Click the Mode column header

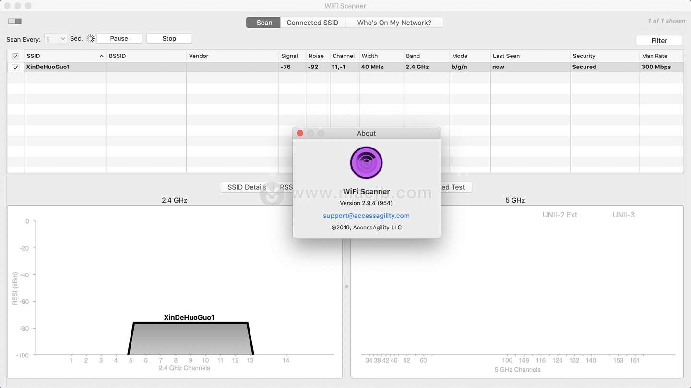470,56
